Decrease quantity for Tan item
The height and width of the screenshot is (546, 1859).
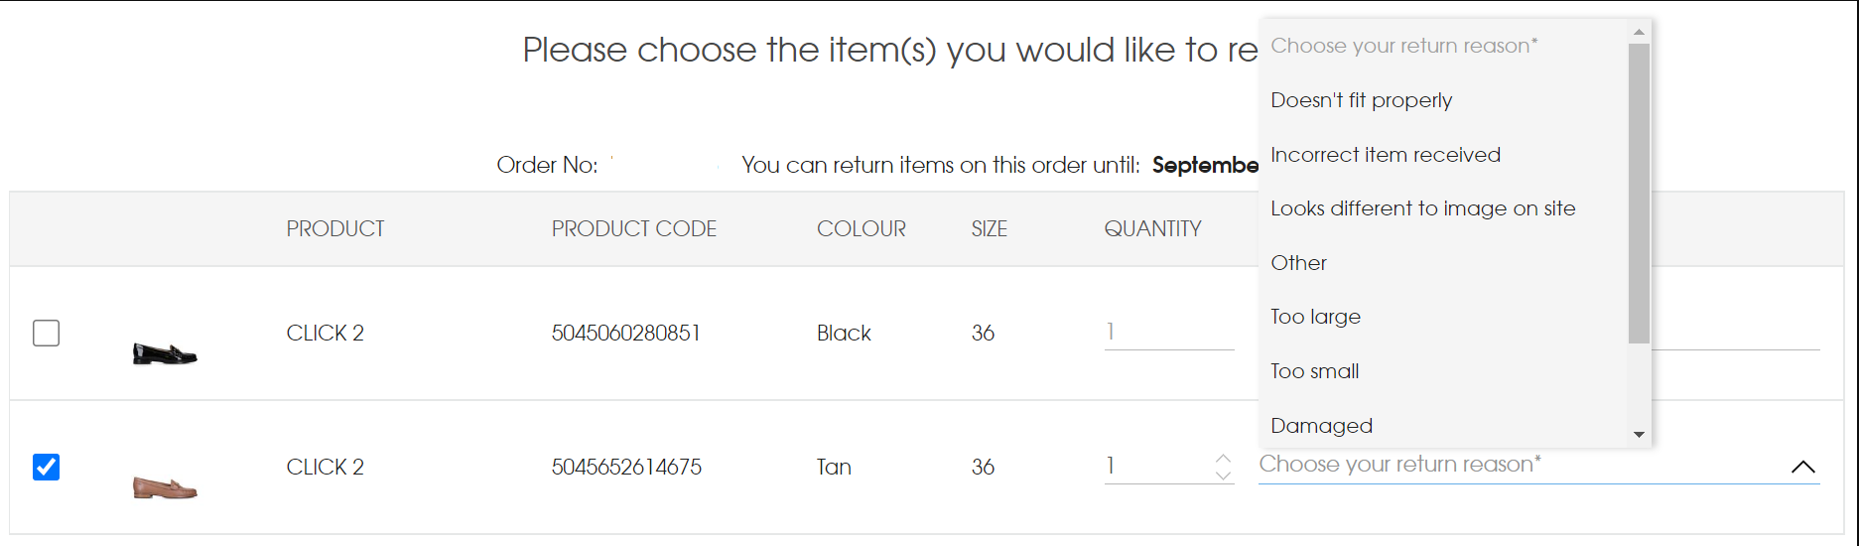tap(1223, 476)
